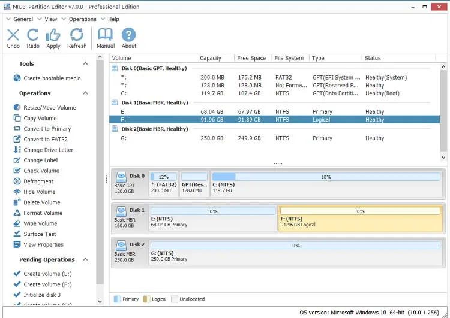This screenshot has height=318, width=450.
Task: Sort by the Free Space column header
Action: [x=253, y=58]
